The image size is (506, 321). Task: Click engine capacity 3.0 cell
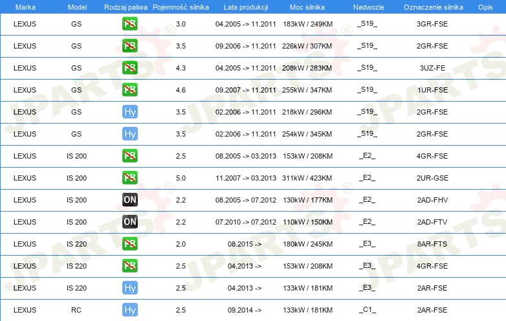coord(181,24)
